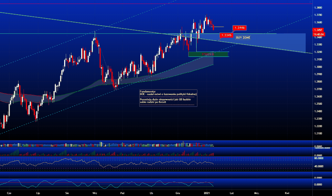332x196 pixels.
Task: Click the 11:40:24 candle countdown label
Action: (319, 34)
